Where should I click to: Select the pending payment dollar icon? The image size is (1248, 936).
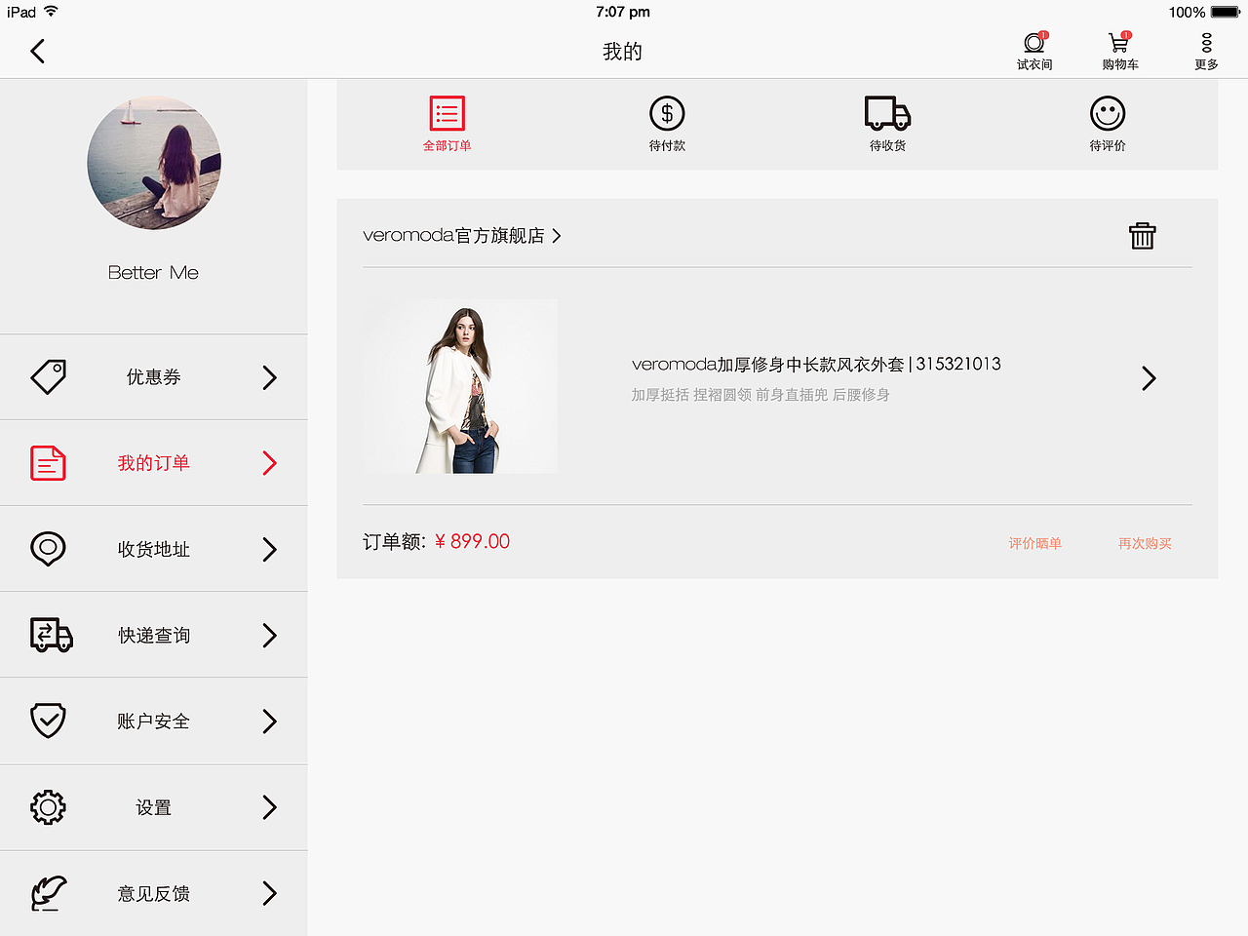pyautogui.click(x=667, y=113)
